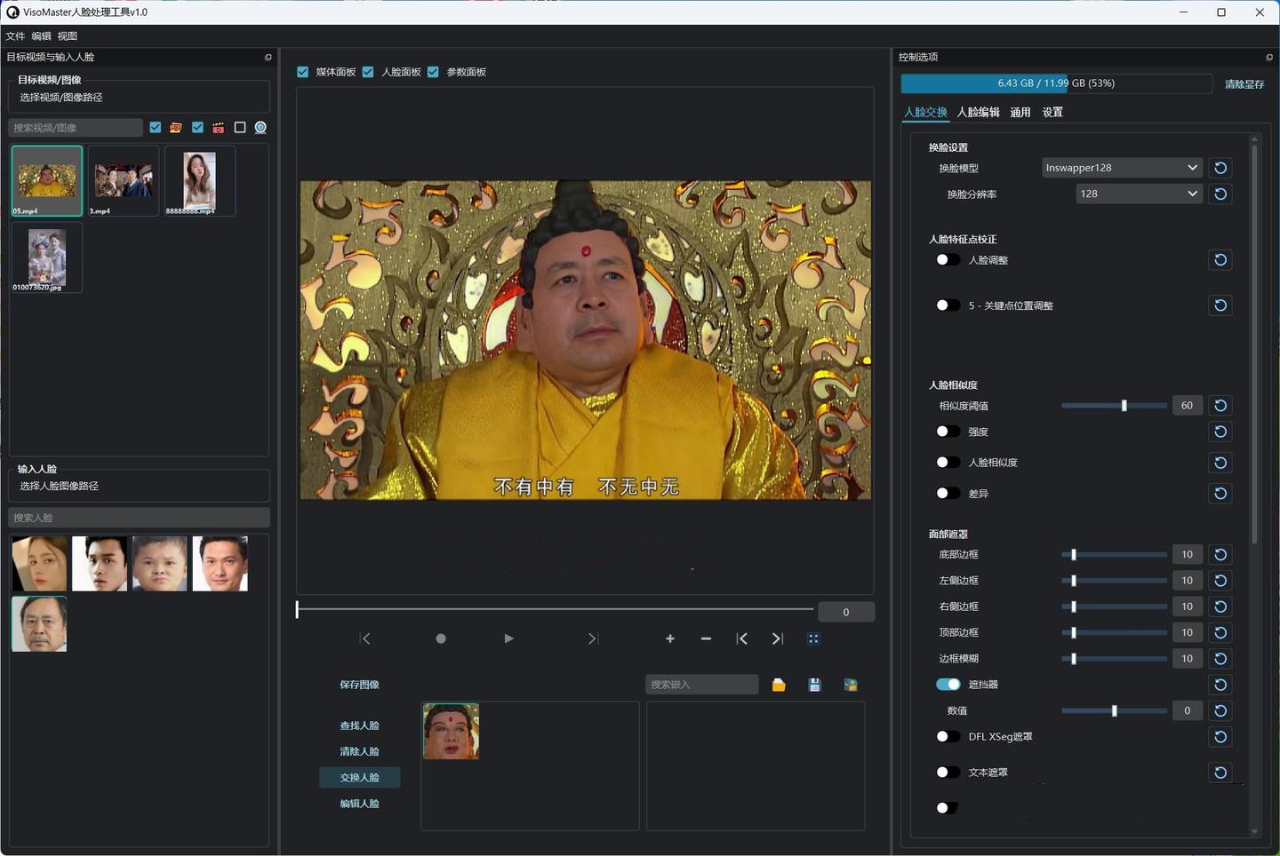Play the video preview
The image size is (1280, 856).
(x=508, y=638)
